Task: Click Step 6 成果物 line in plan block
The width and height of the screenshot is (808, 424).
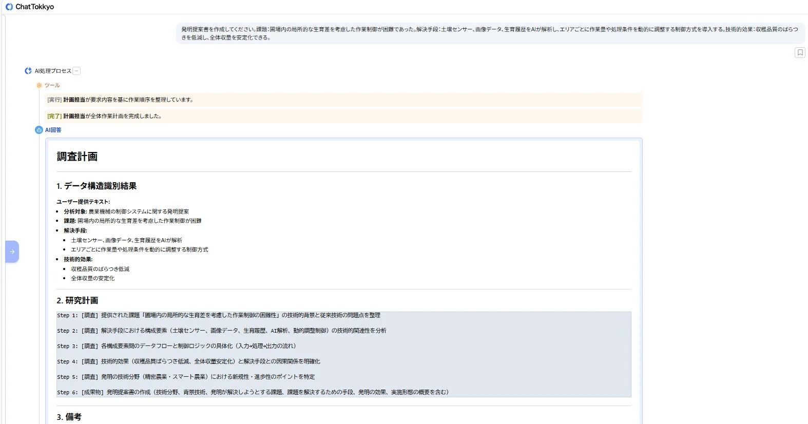Action: (x=253, y=392)
